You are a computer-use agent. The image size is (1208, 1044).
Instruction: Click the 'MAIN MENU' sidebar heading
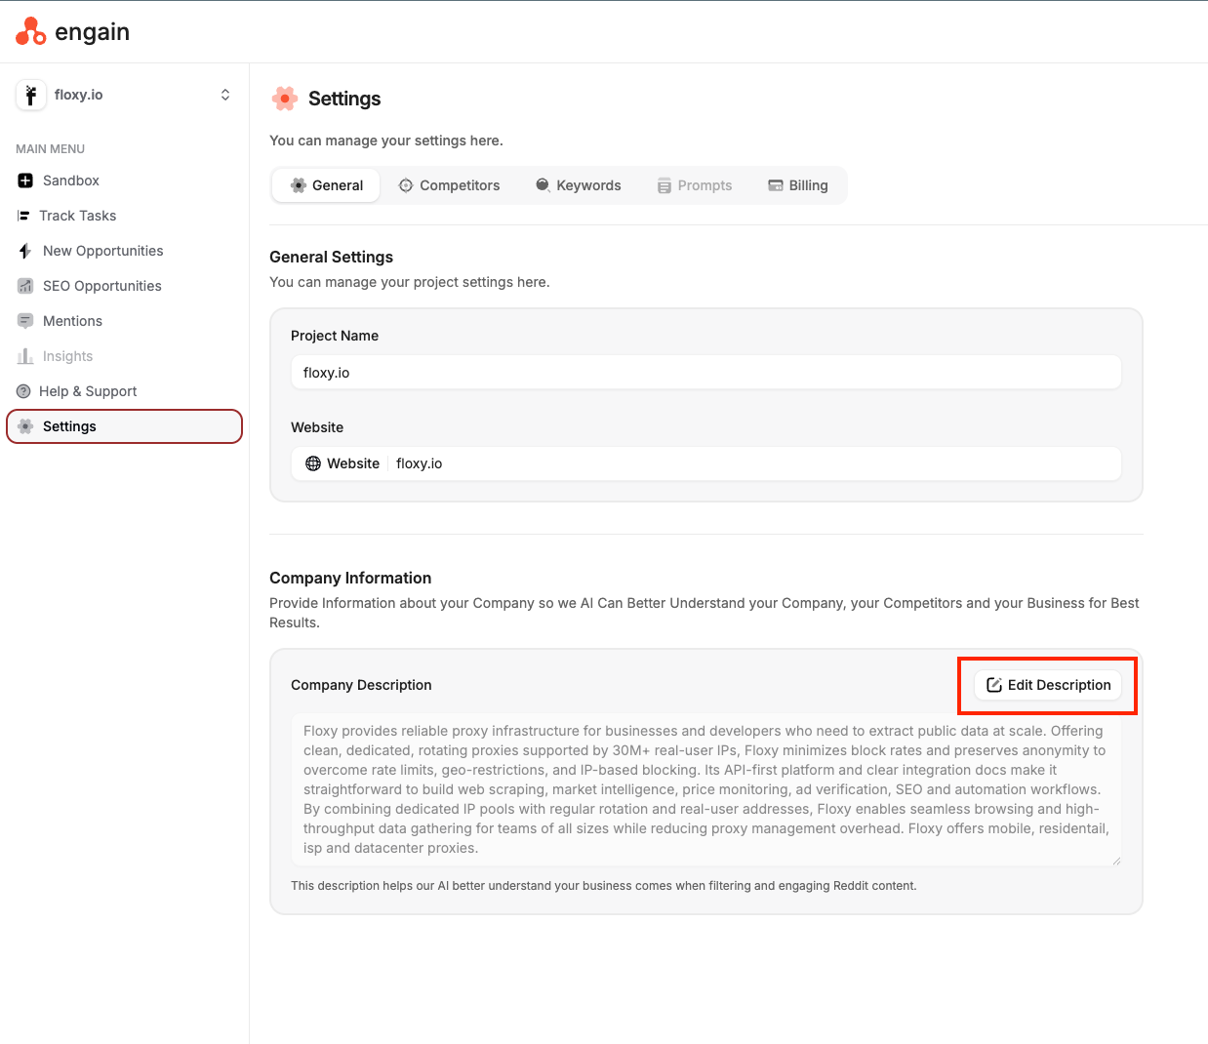pyautogui.click(x=50, y=149)
